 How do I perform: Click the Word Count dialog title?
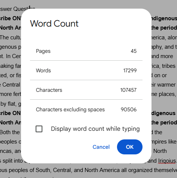click(x=54, y=24)
